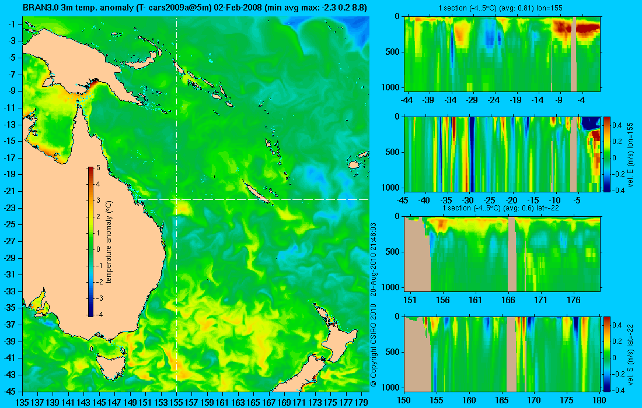Select 't section (avg: 0.6) lat=-22' panel title
The image size is (642, 408).
(501, 207)
